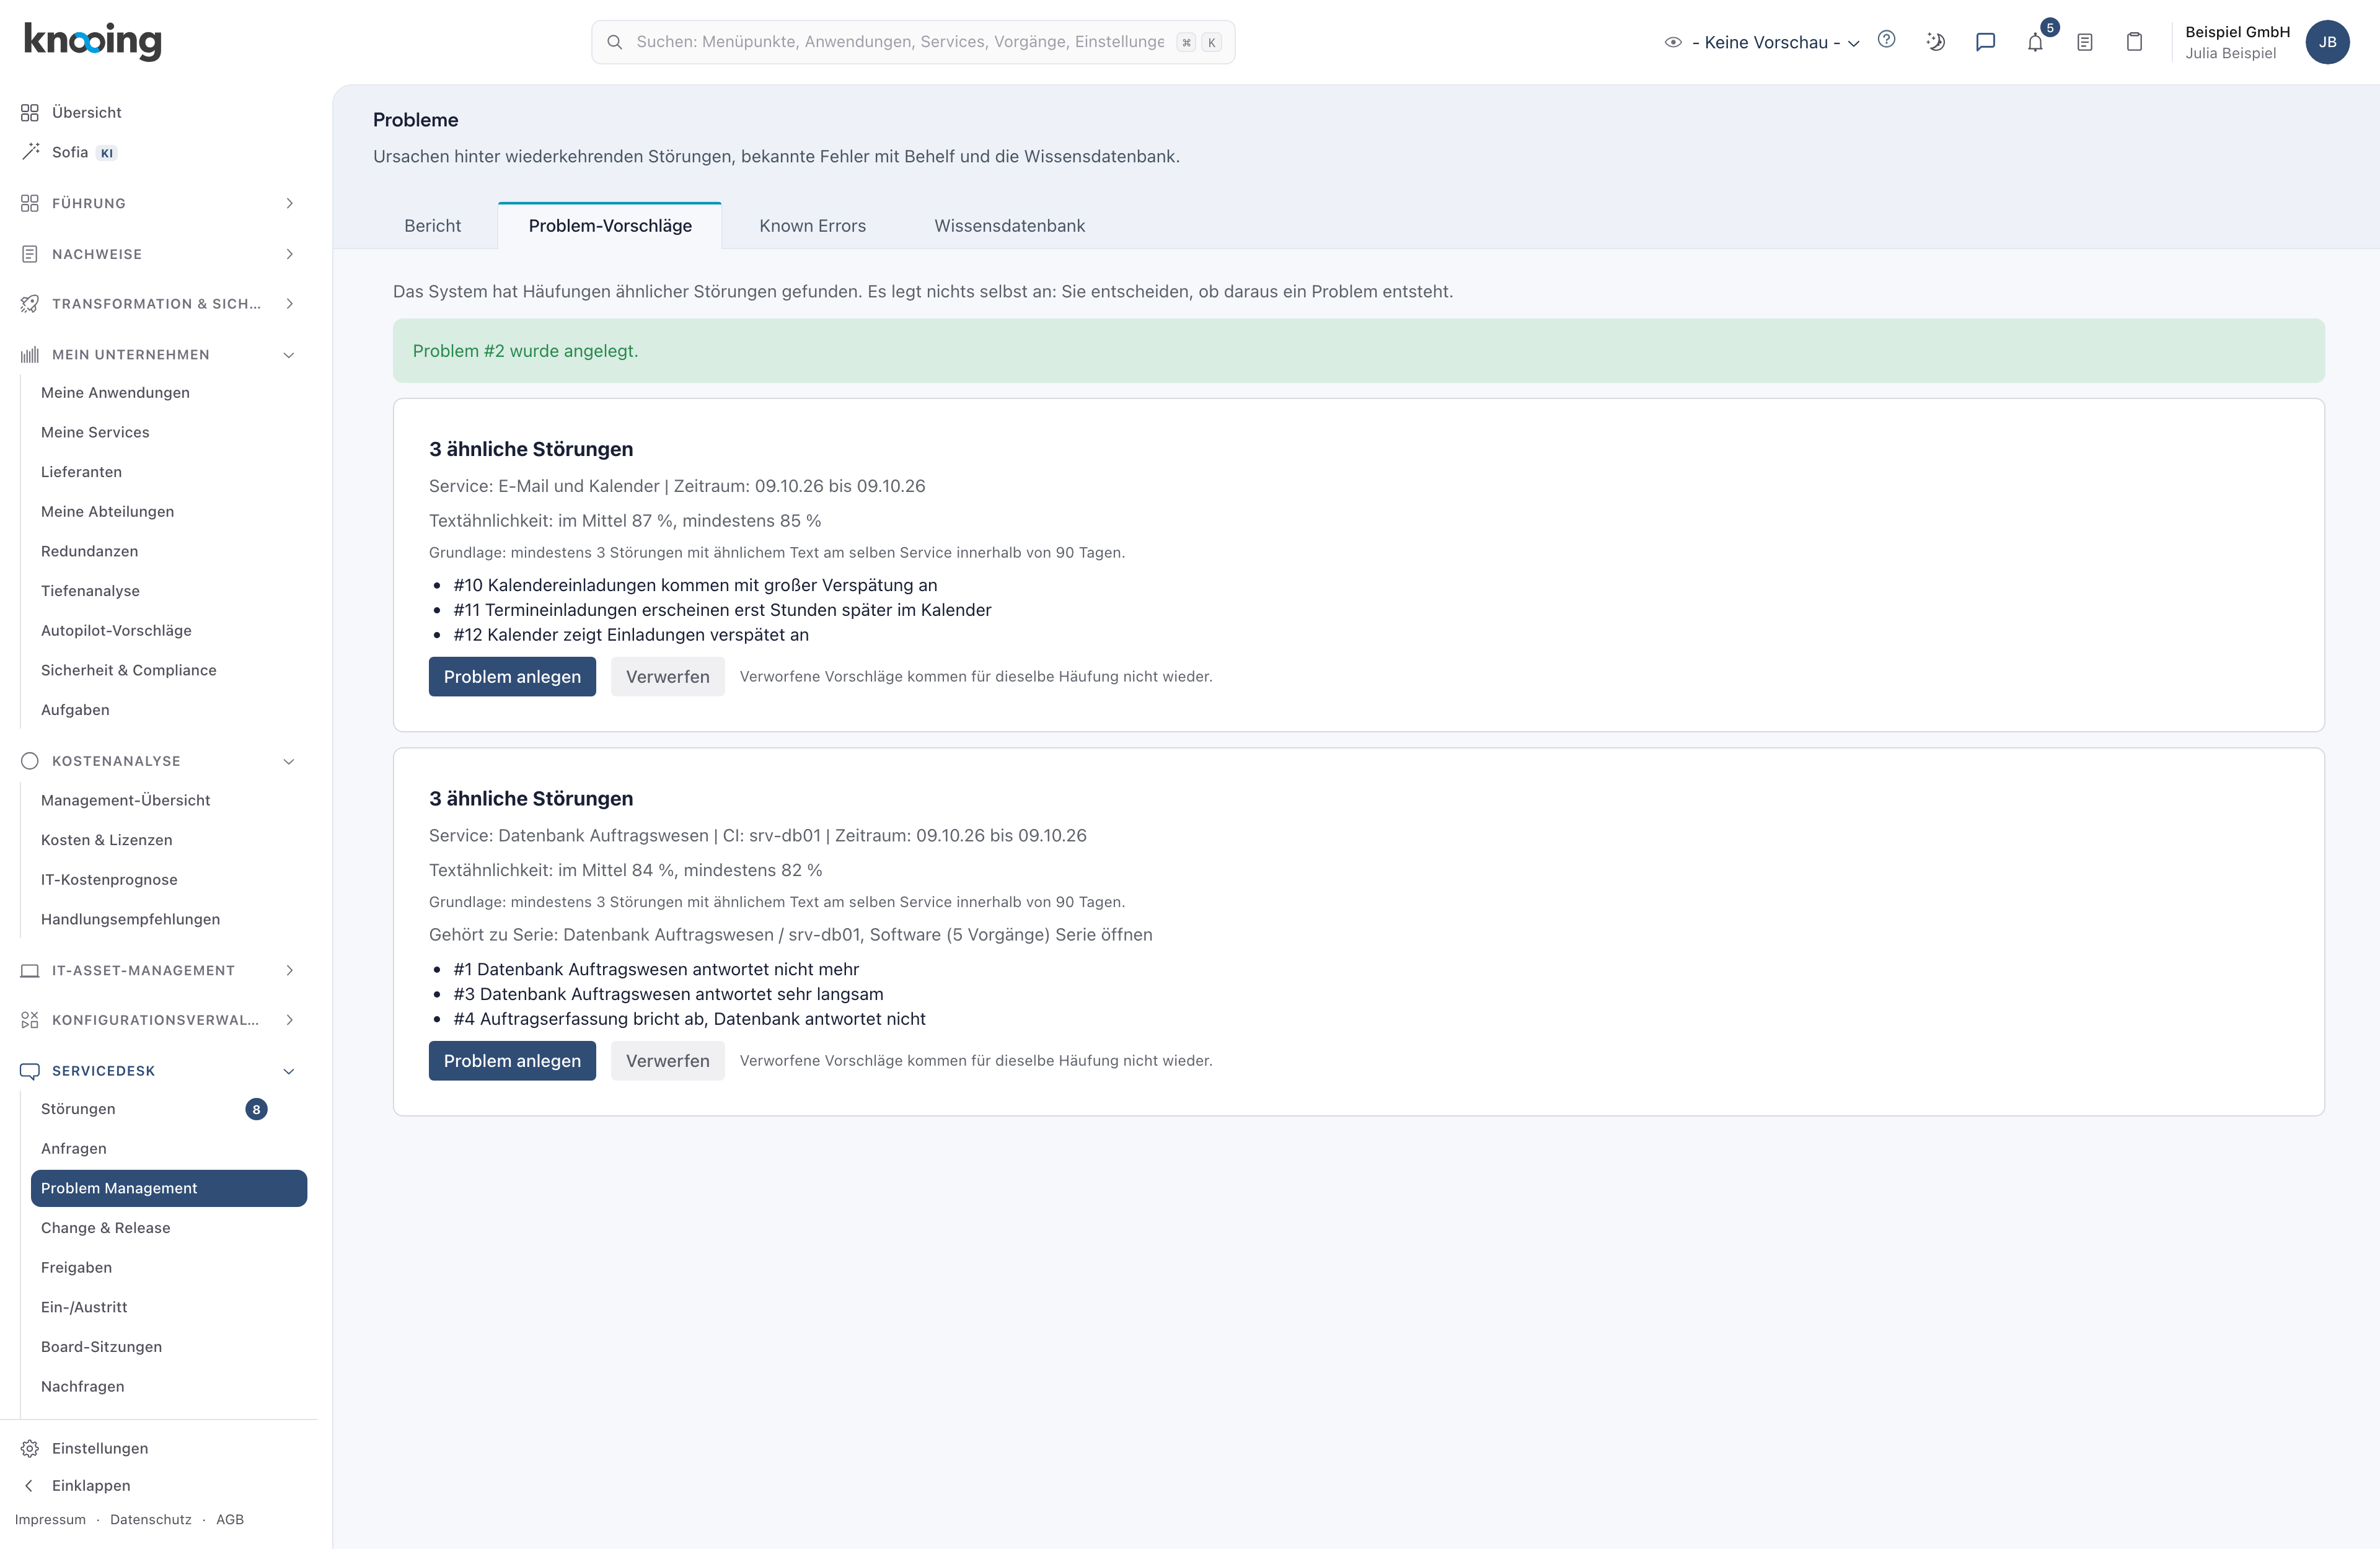The width and height of the screenshot is (2380, 1549).
Task: Expand the Nachweise section chevron
Action: pos(289,254)
